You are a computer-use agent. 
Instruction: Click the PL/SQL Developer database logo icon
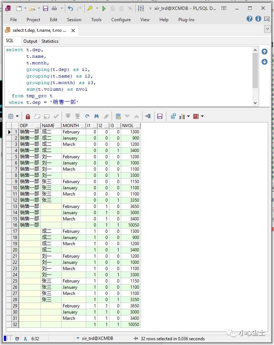8,8
